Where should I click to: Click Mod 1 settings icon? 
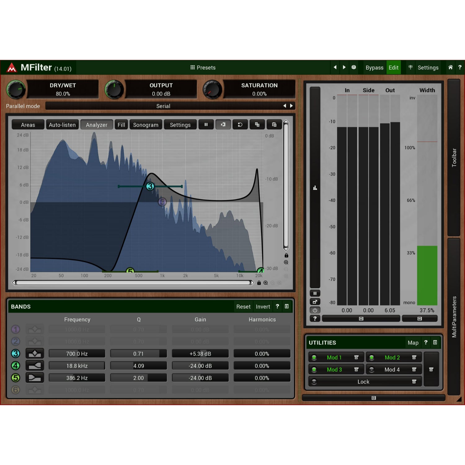[x=356, y=357]
